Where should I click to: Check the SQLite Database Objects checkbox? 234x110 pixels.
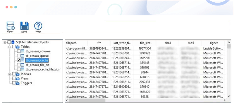(x=9, y=42)
